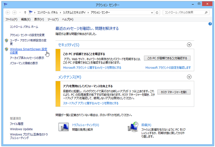Click the メンテナンス(M) section heading
215x147 pixels.
coord(70,77)
